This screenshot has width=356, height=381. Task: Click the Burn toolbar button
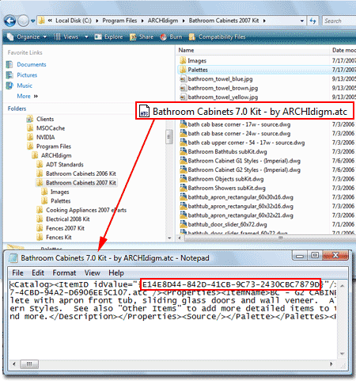(x=171, y=36)
